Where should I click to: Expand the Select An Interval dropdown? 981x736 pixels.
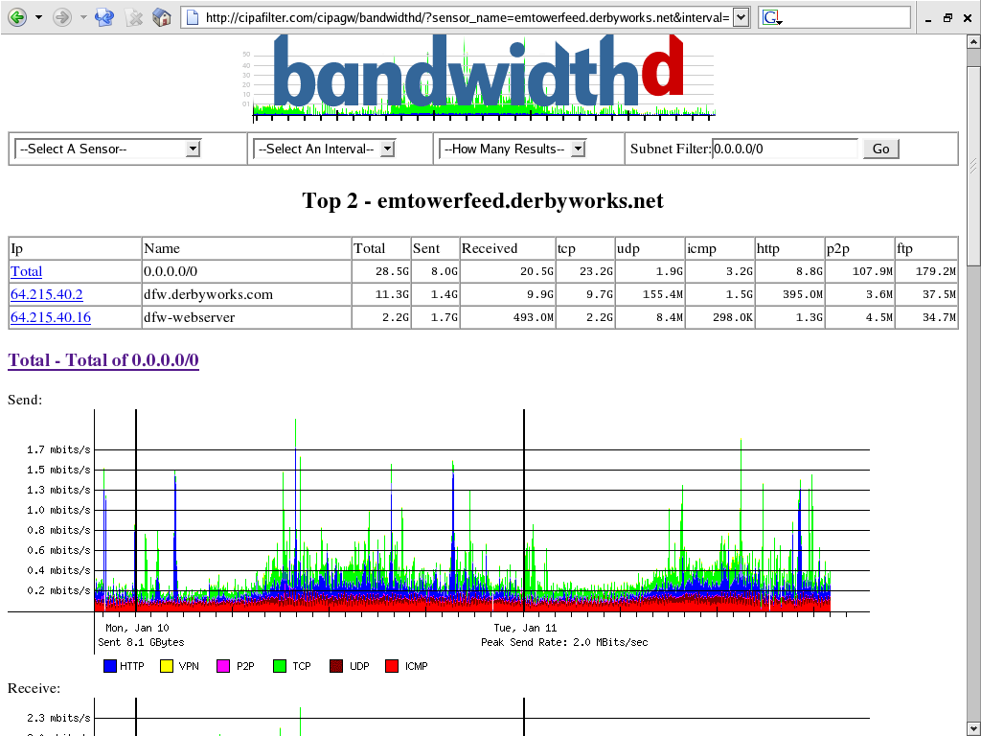point(324,149)
